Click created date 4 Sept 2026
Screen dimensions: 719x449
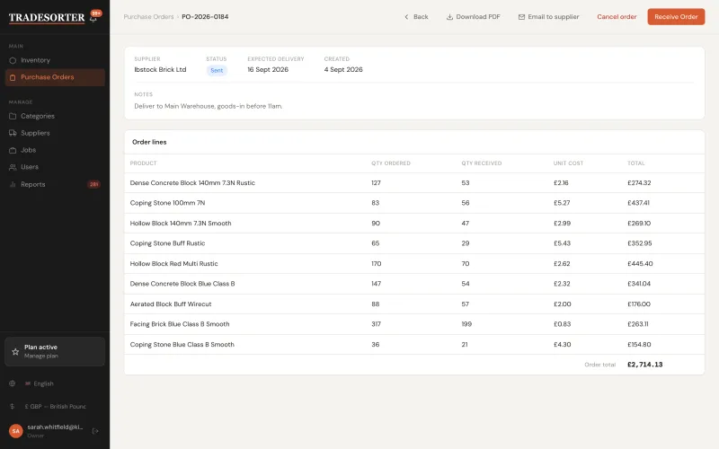pyautogui.click(x=343, y=70)
